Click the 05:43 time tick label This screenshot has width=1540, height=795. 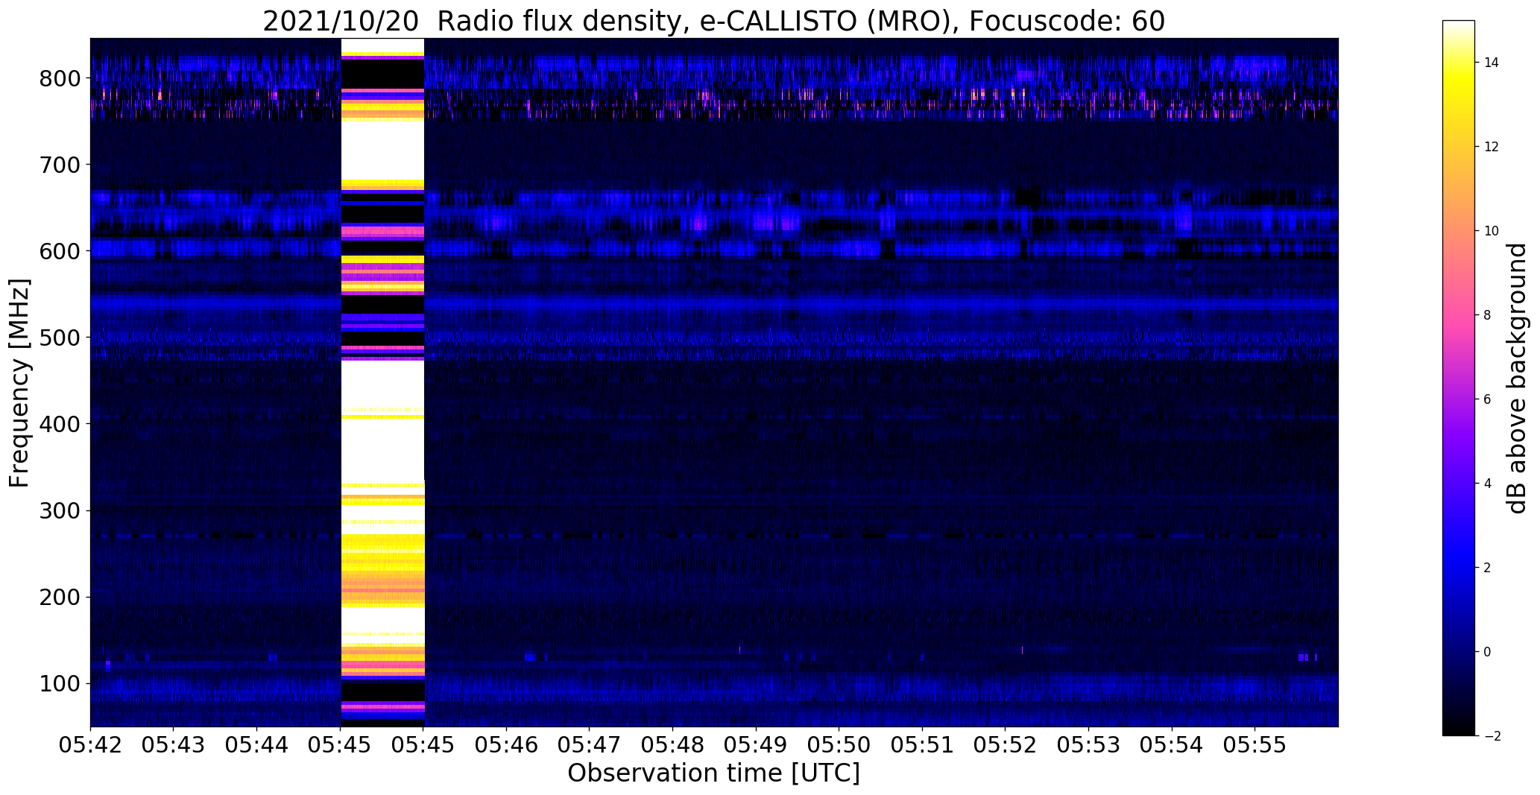pyautogui.click(x=174, y=745)
